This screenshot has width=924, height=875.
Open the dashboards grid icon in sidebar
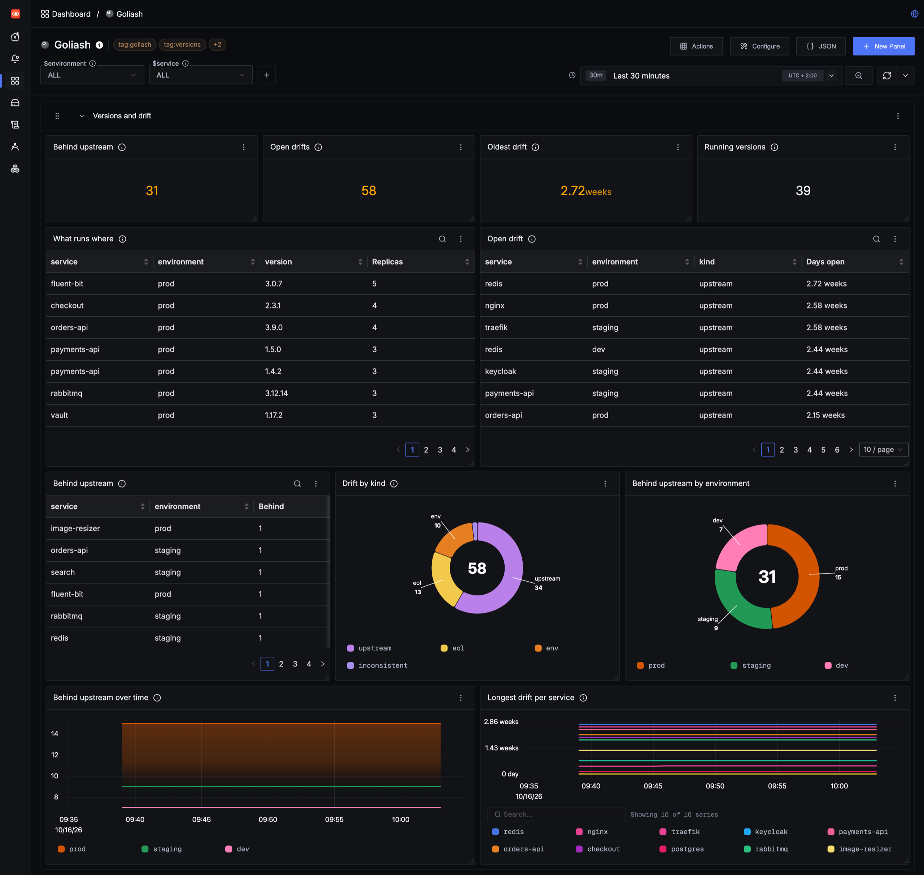(x=15, y=81)
